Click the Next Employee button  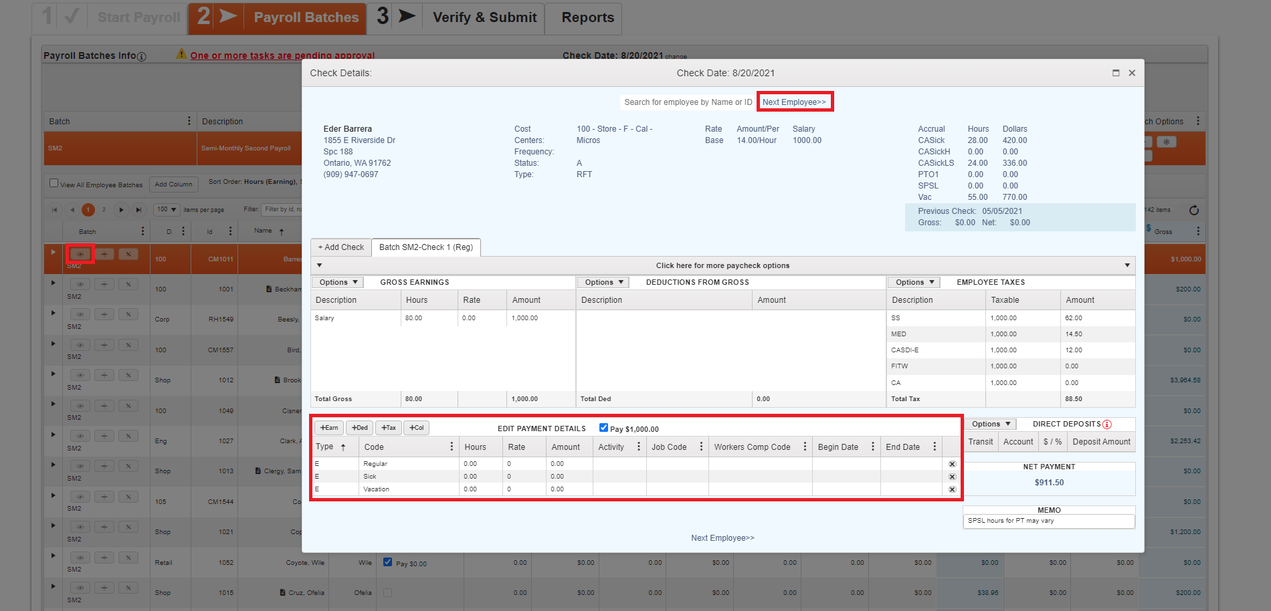[795, 101]
